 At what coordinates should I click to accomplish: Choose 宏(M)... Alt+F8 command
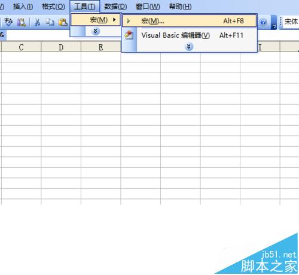pyautogui.click(x=189, y=21)
